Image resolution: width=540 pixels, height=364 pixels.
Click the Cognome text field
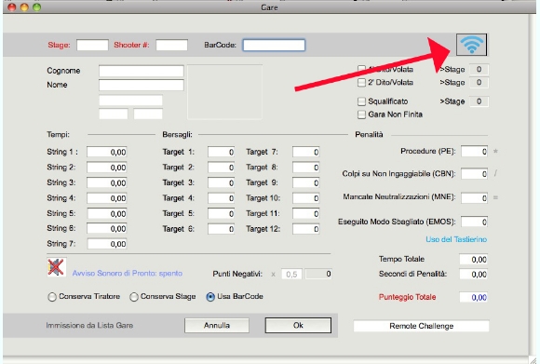tap(142, 71)
